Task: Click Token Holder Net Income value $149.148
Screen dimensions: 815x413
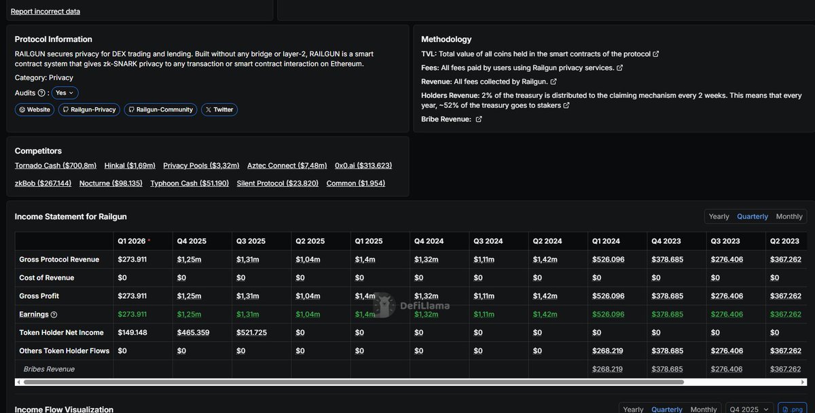Action: click(x=132, y=333)
